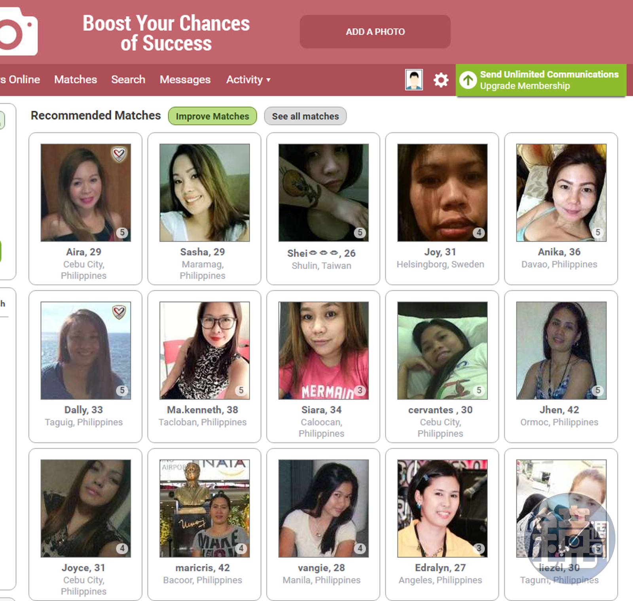Click photo count badge on Siara's picture
Screen dimensions: 633x601
click(x=360, y=390)
